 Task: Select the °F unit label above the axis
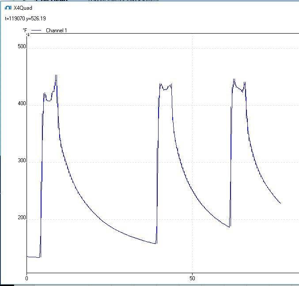[25, 30]
